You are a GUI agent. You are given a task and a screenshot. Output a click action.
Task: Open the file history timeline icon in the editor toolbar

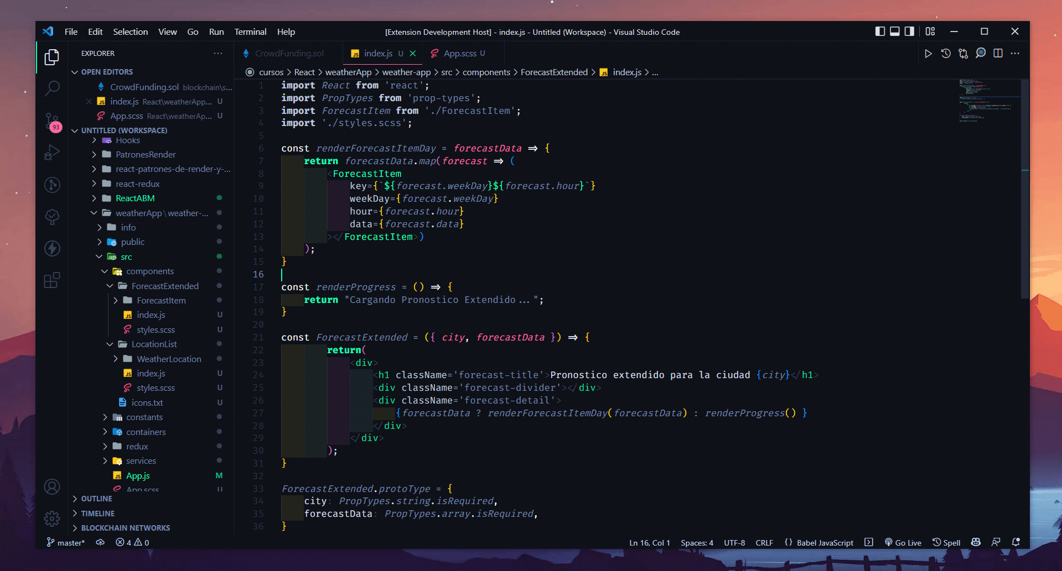(946, 54)
